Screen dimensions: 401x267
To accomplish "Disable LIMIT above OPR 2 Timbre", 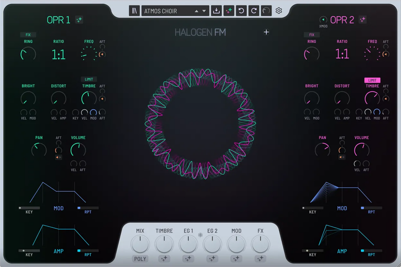I will (372, 80).
